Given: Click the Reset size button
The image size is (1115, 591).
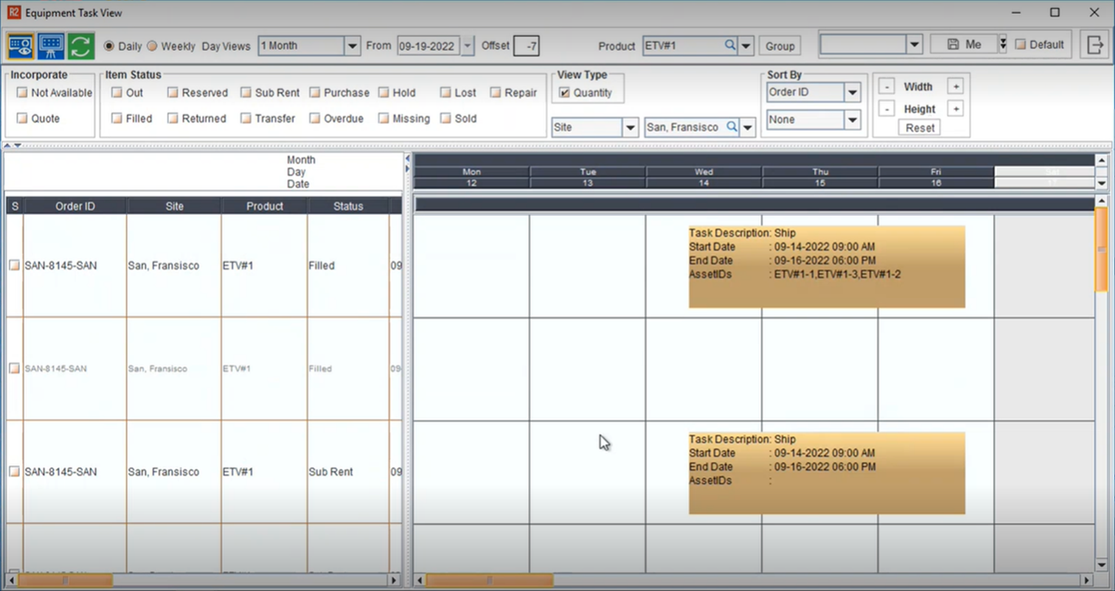Looking at the screenshot, I should pos(919,128).
